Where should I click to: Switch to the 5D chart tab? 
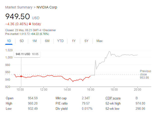(22, 41)
